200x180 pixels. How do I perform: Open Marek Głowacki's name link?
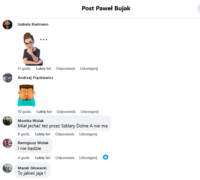(x=32, y=168)
